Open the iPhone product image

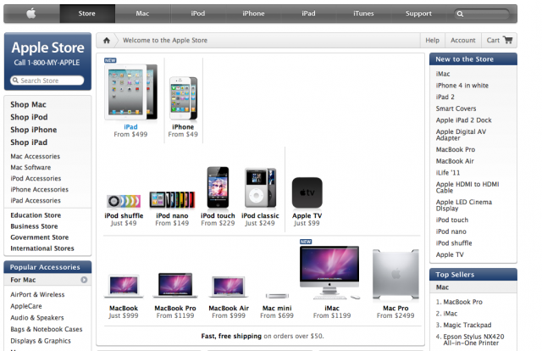coord(183,98)
